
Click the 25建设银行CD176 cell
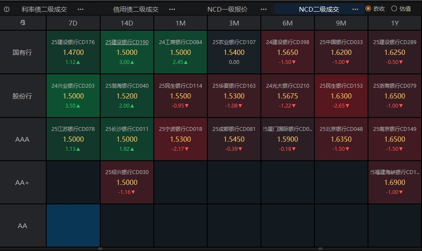point(73,52)
